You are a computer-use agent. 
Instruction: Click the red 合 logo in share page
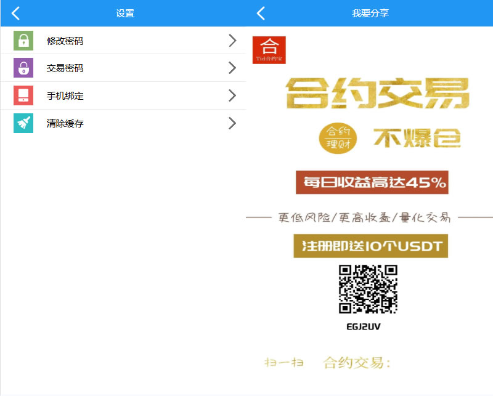point(269,50)
